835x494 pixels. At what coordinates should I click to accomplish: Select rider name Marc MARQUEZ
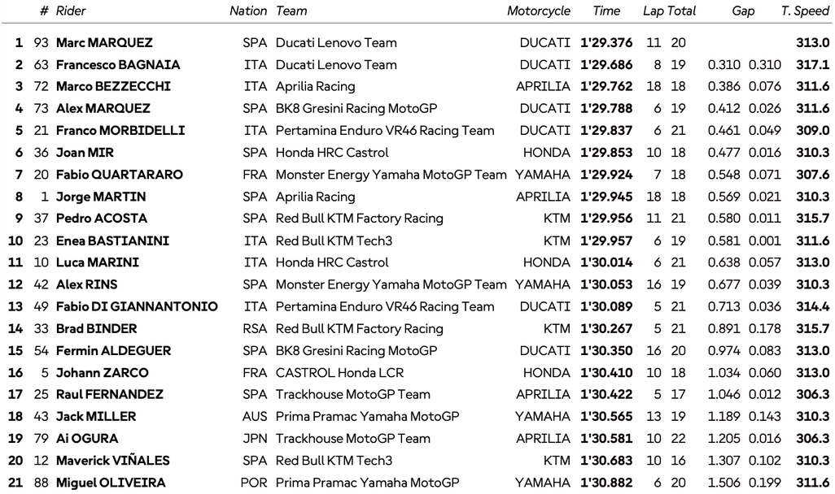[104, 43]
